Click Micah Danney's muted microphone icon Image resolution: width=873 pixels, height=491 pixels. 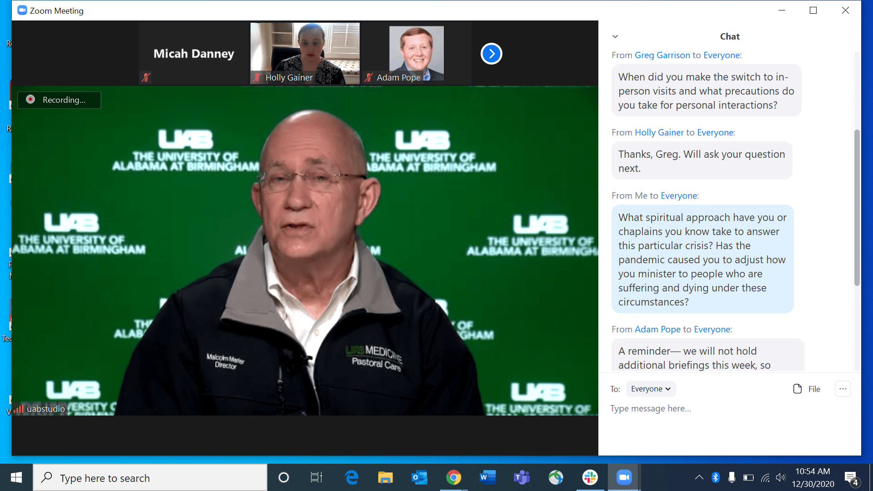[145, 77]
